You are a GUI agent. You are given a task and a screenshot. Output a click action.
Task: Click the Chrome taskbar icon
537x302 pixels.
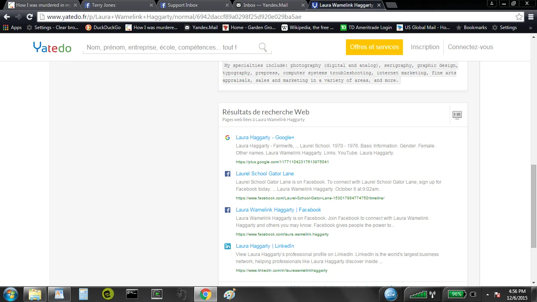205,294
